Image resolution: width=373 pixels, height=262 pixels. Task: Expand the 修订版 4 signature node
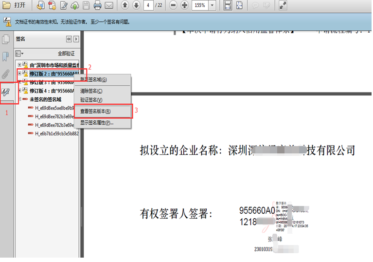pos(19,91)
